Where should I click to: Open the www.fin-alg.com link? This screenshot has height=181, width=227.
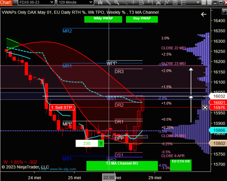(x=63, y=169)
